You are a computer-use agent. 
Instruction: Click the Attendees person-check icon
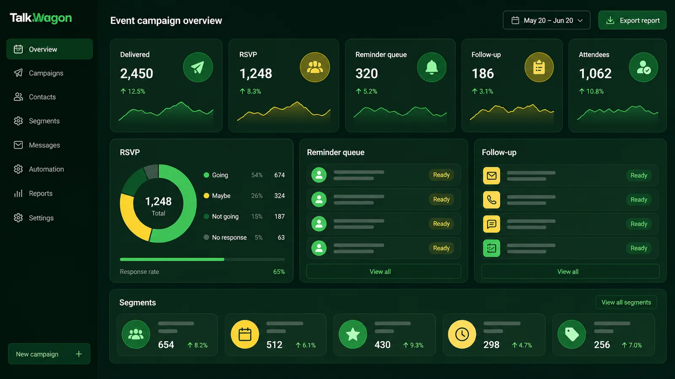(643, 67)
